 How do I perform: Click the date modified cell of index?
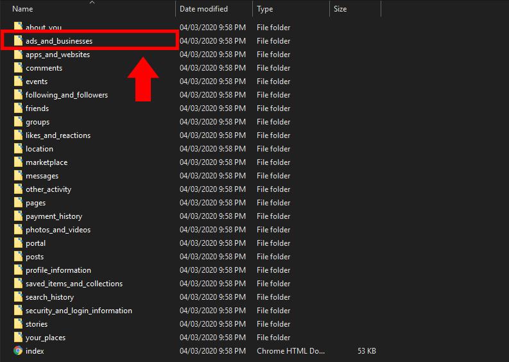pos(212,351)
